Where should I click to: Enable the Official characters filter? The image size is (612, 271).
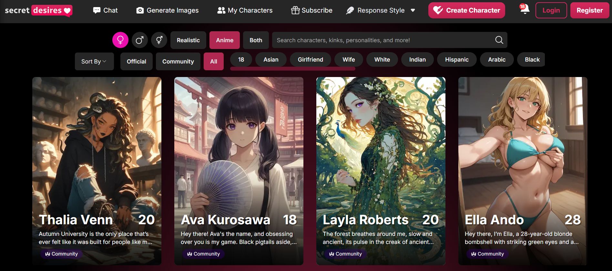coord(136,61)
